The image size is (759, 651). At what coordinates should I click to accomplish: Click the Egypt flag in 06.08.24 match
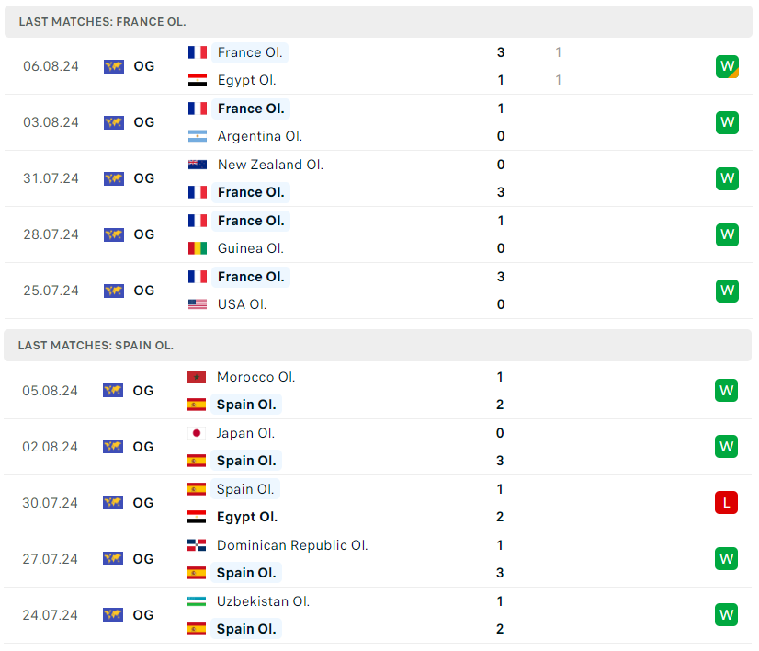pos(197,80)
